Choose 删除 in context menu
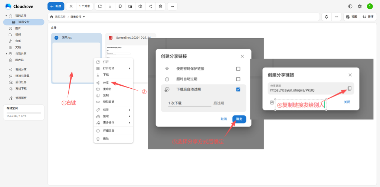 coord(114,139)
